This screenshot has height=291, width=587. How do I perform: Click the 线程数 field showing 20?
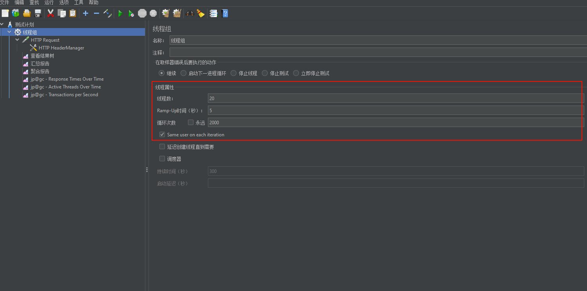(396, 98)
